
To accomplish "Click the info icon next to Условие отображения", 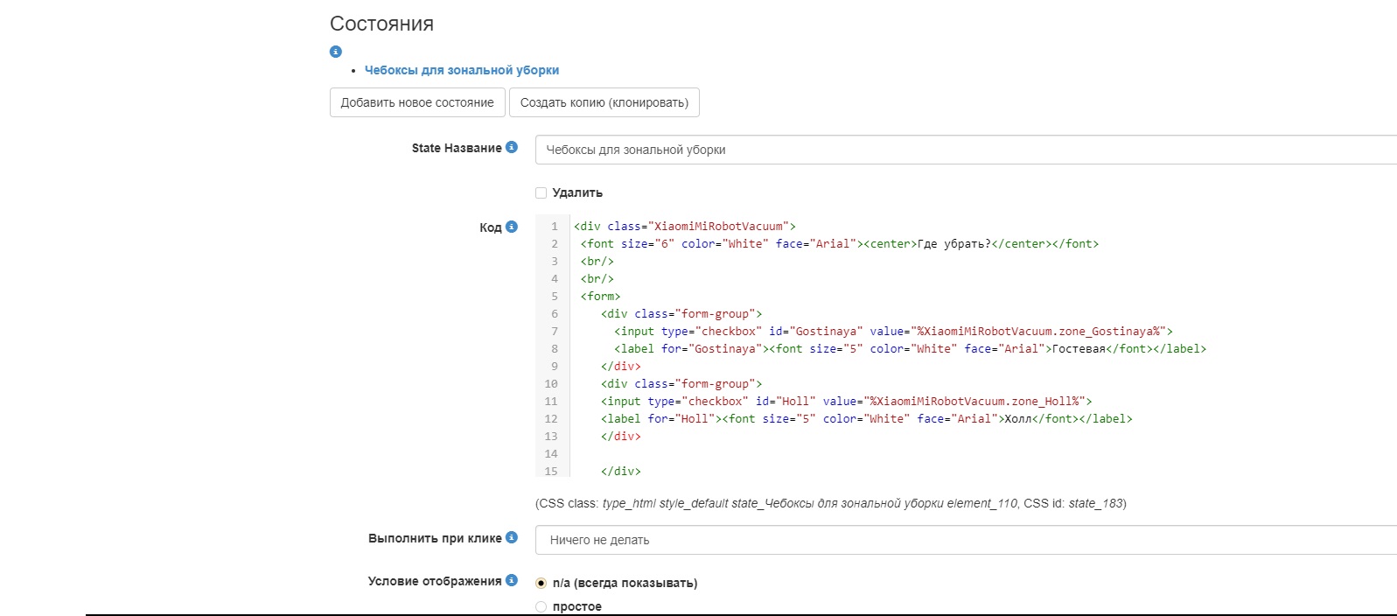I will pos(512,580).
